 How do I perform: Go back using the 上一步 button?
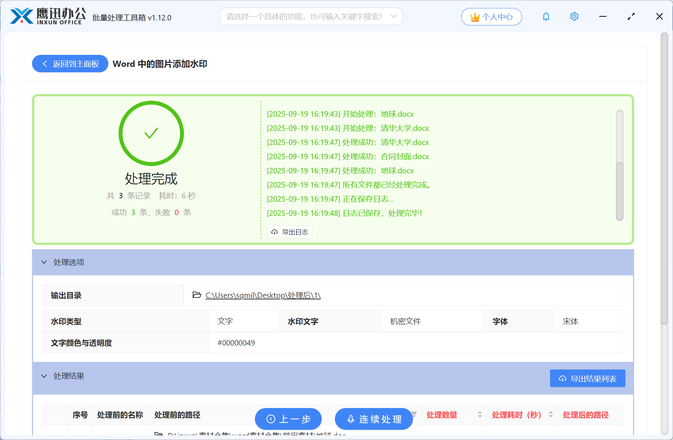coord(288,419)
